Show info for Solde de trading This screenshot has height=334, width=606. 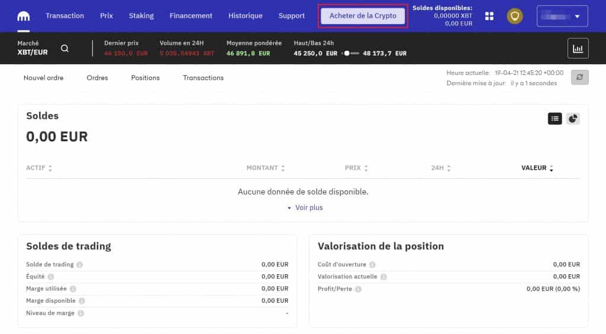[x=80, y=265]
